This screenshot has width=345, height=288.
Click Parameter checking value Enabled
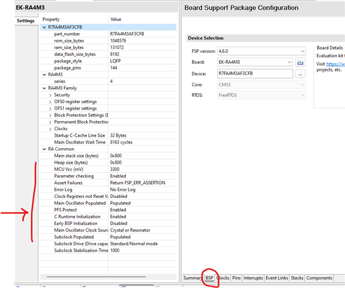tap(118, 176)
